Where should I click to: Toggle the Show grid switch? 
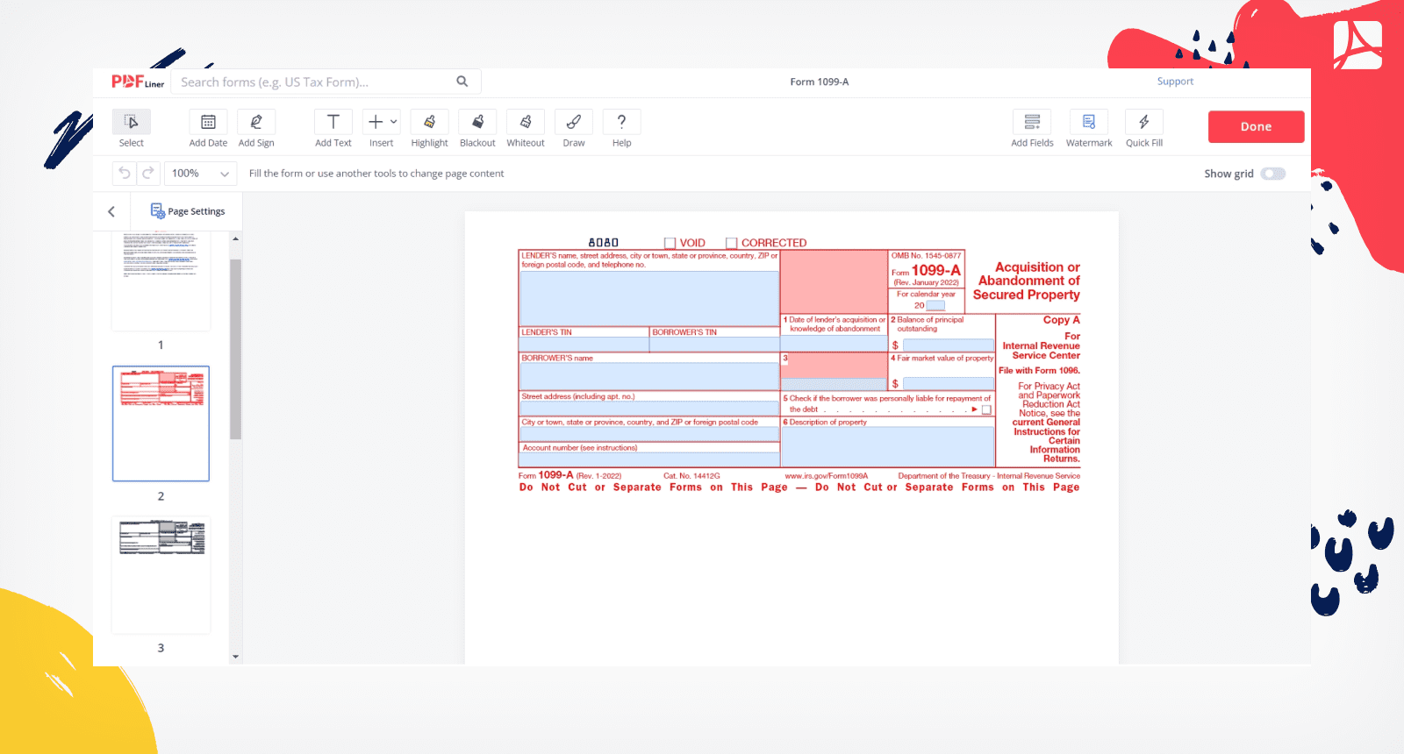pos(1273,174)
